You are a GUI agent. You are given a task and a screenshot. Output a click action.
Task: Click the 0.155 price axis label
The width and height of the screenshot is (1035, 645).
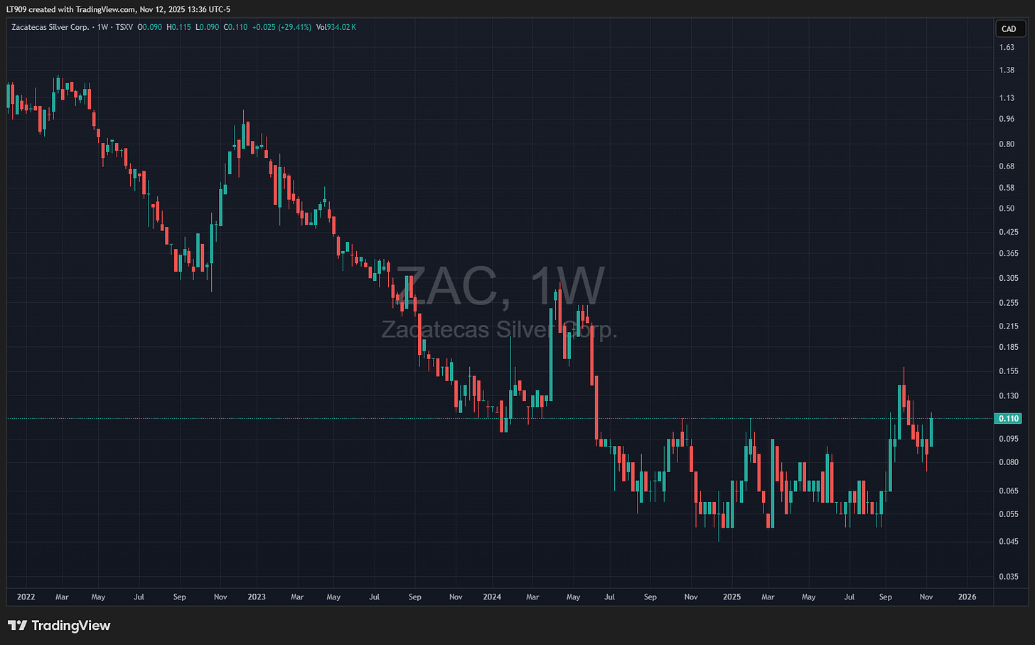pos(1009,371)
